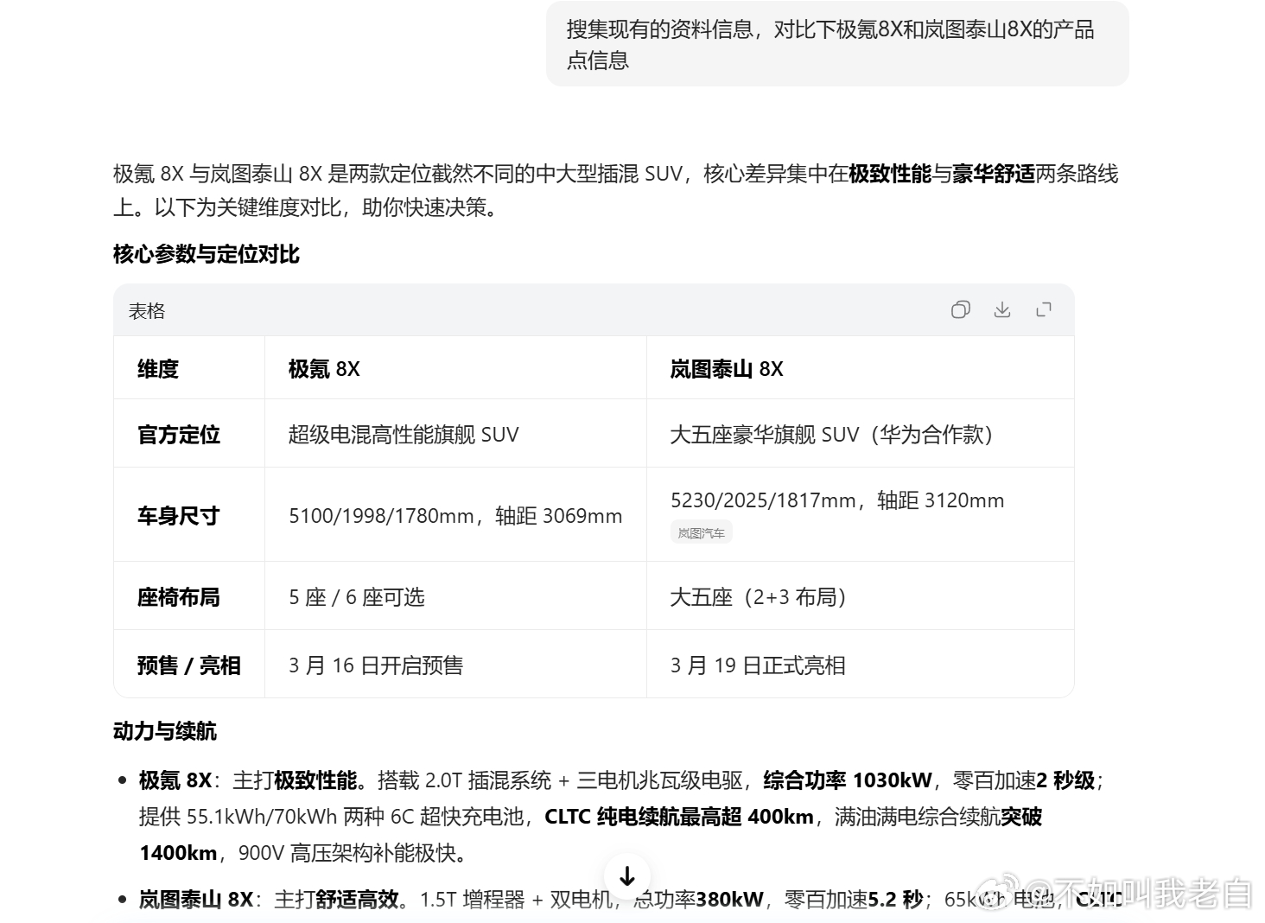
Task: Click the bold text 零百加速 5.2 秒
Action: pos(854,900)
